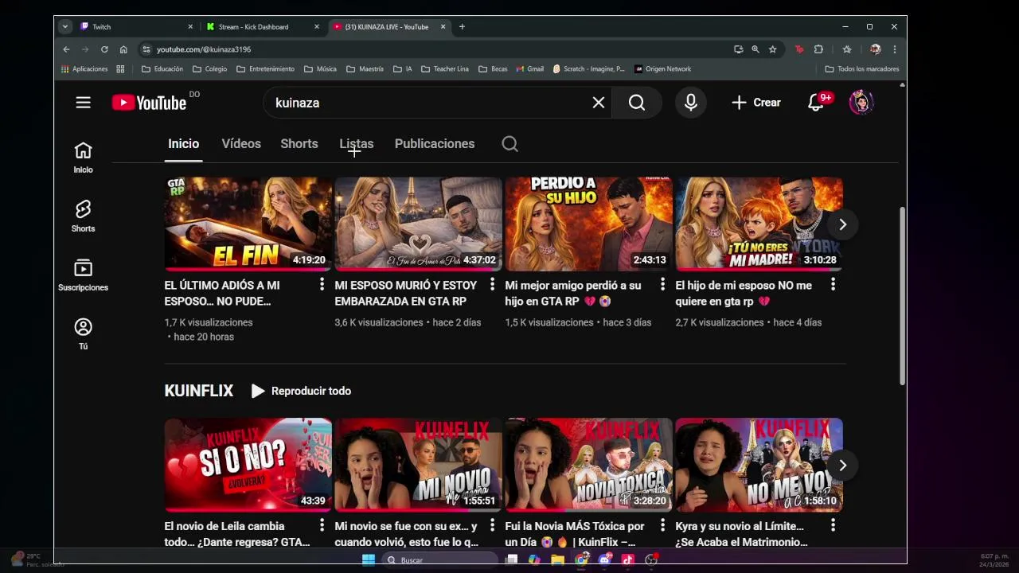Image resolution: width=1019 pixels, height=573 pixels.
Task: Reload the current page
Action: click(104, 49)
